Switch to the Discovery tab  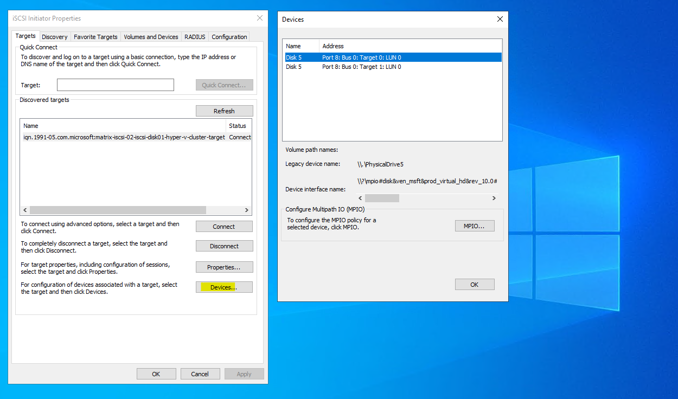(x=55, y=37)
